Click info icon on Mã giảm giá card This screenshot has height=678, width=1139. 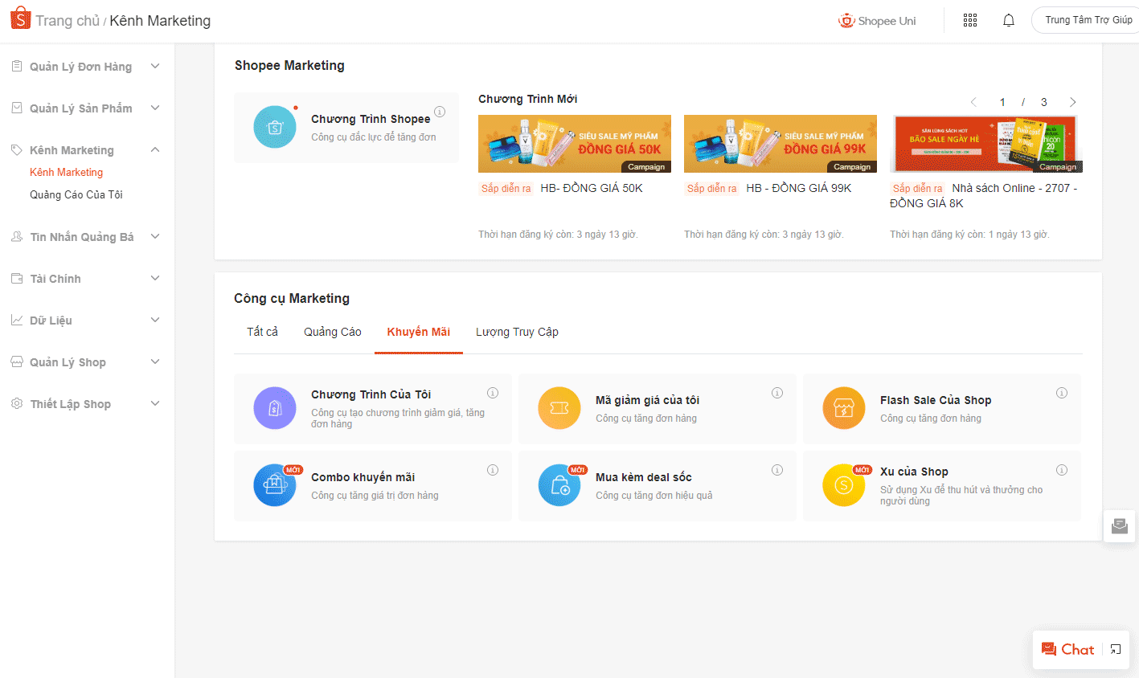point(777,393)
